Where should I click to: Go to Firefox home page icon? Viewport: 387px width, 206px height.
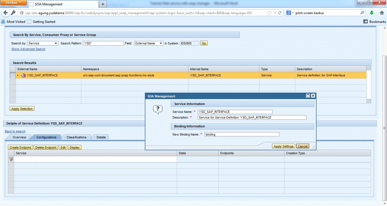(x=382, y=13)
